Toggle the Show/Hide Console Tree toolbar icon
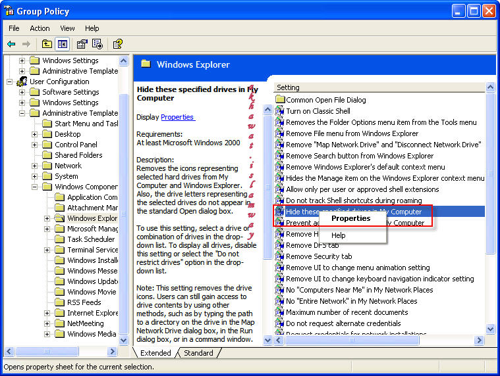Viewport: 500px width, 376px height. click(x=62, y=44)
